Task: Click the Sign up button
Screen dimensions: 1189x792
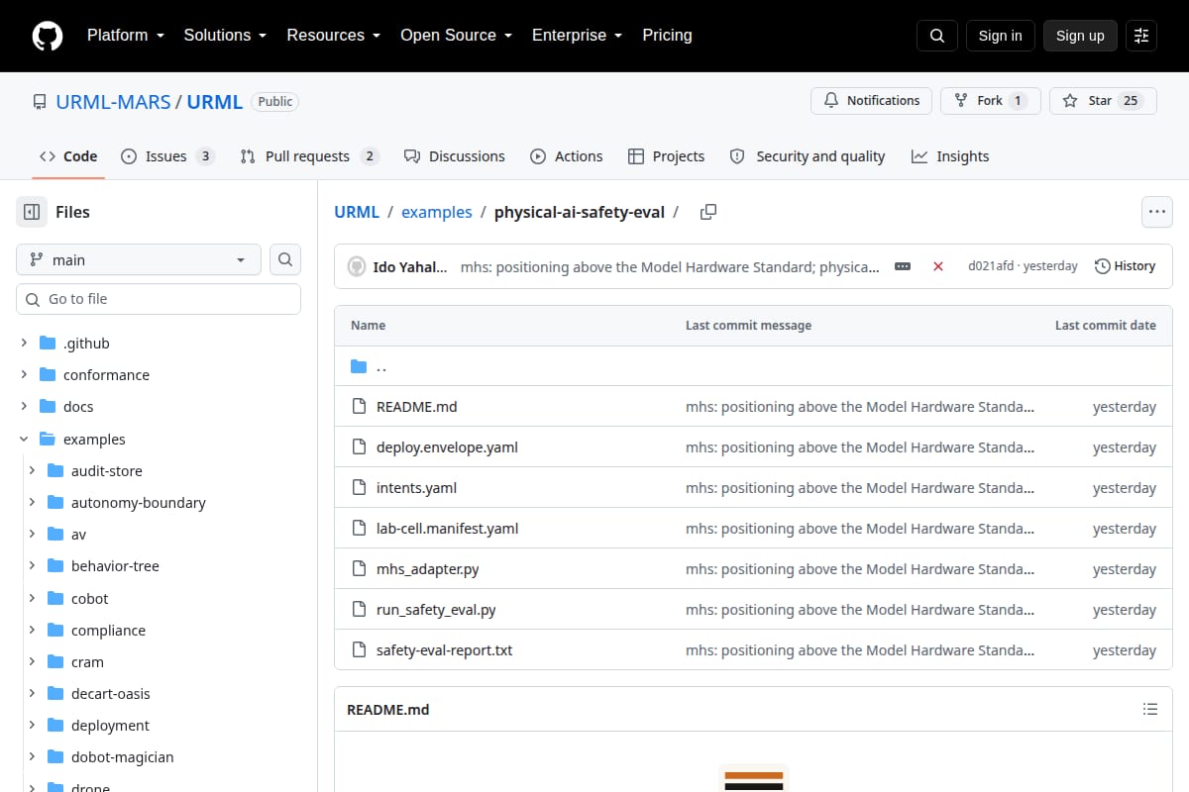Action: point(1080,36)
